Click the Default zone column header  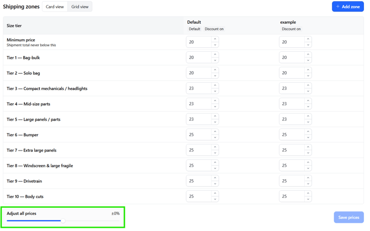[x=194, y=22]
